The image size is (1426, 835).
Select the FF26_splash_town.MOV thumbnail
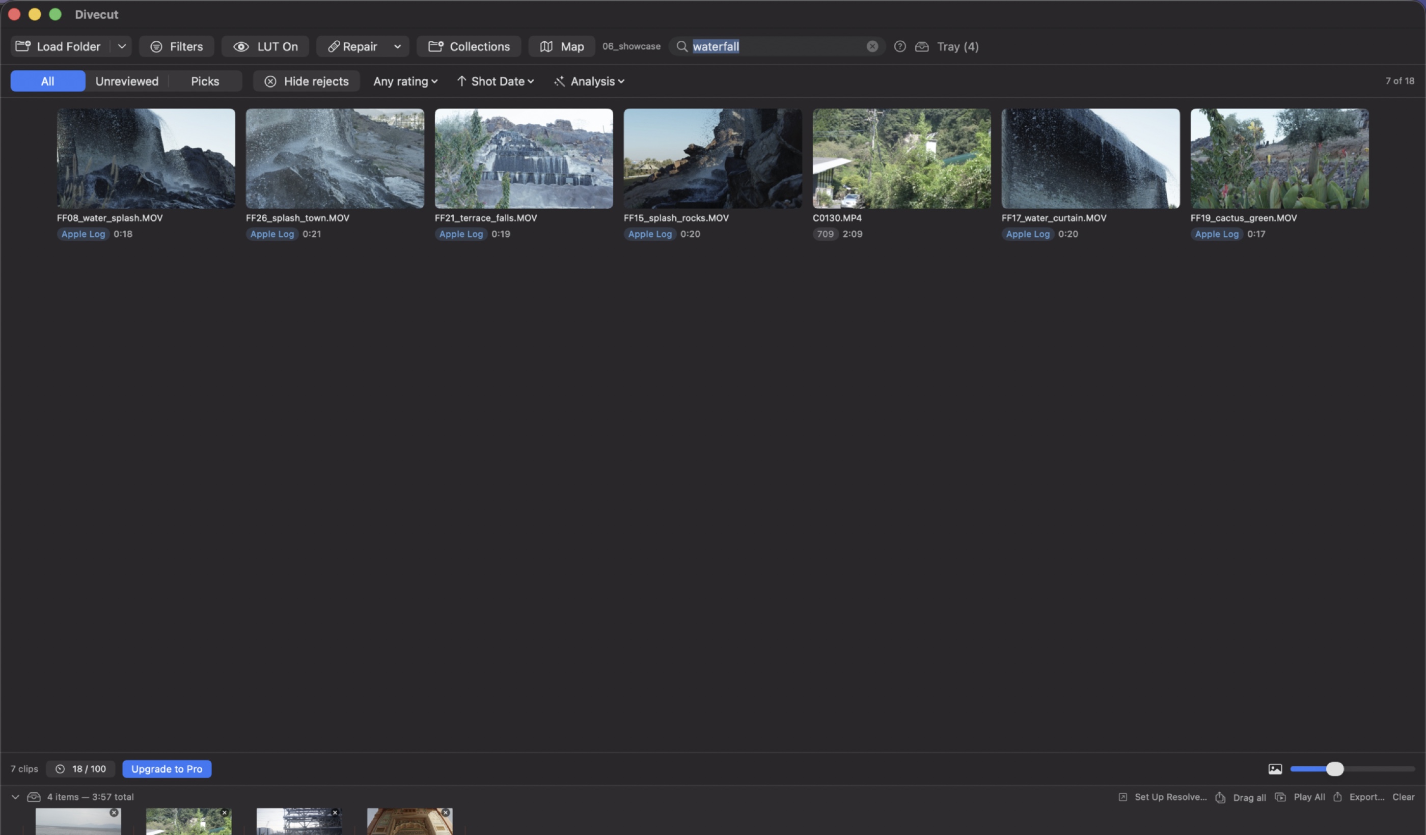coord(335,158)
